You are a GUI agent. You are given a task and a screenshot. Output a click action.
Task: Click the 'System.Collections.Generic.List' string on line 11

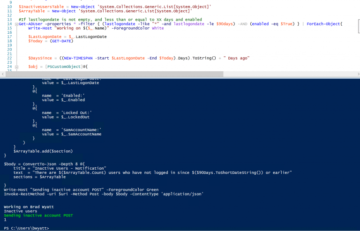[135, 11]
